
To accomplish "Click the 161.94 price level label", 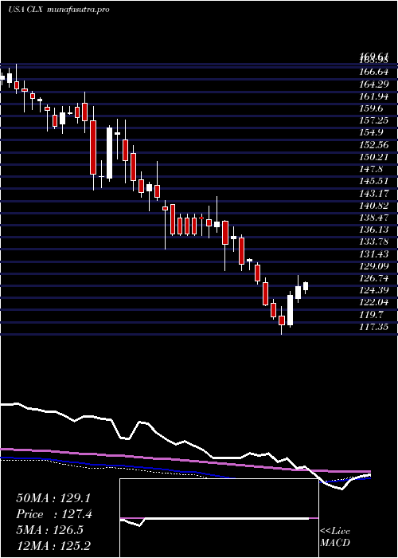I will [374, 96].
